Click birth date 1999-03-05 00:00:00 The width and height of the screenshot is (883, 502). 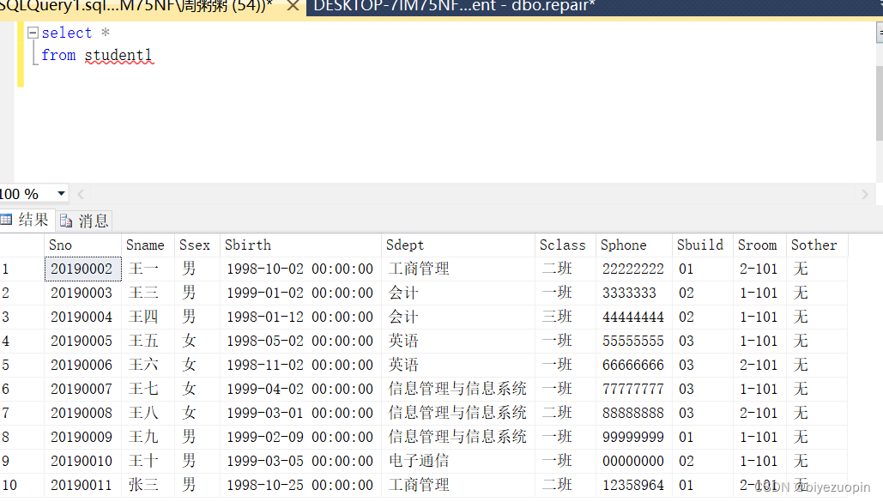300,461
